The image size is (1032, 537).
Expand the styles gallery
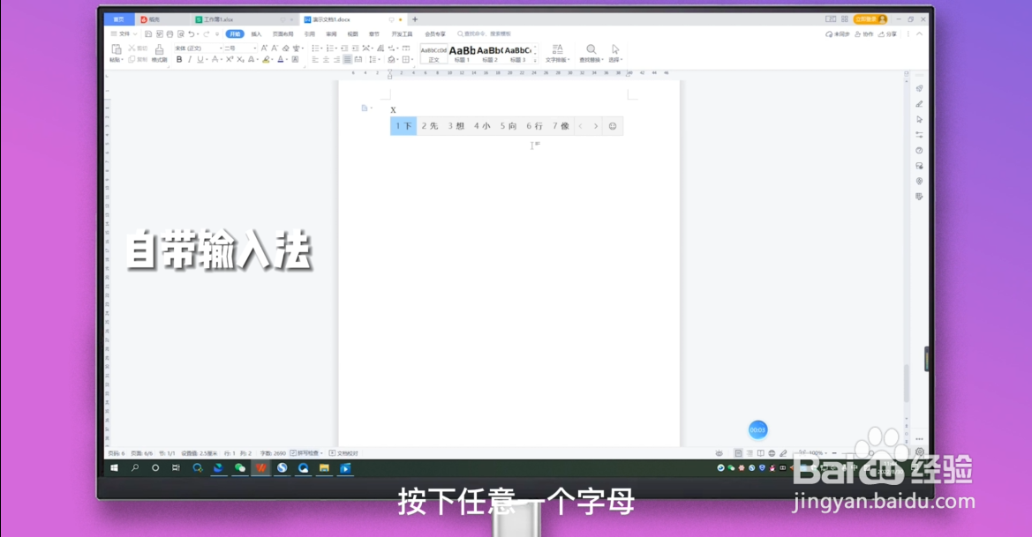tap(535, 61)
